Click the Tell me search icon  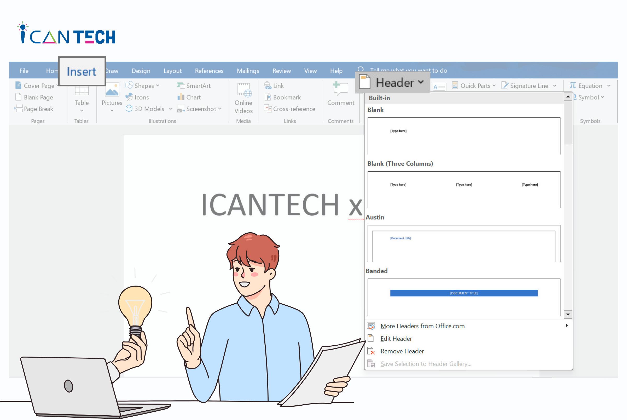(361, 70)
